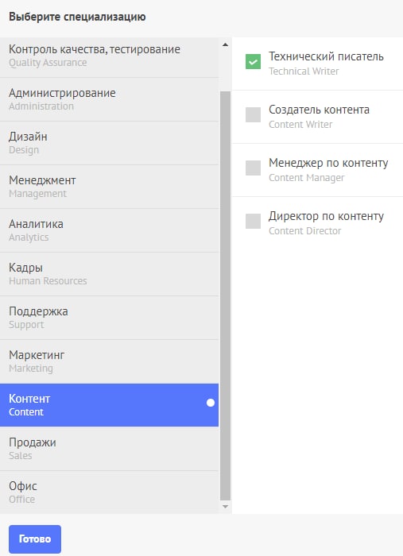Click the Готово button

tap(35, 539)
